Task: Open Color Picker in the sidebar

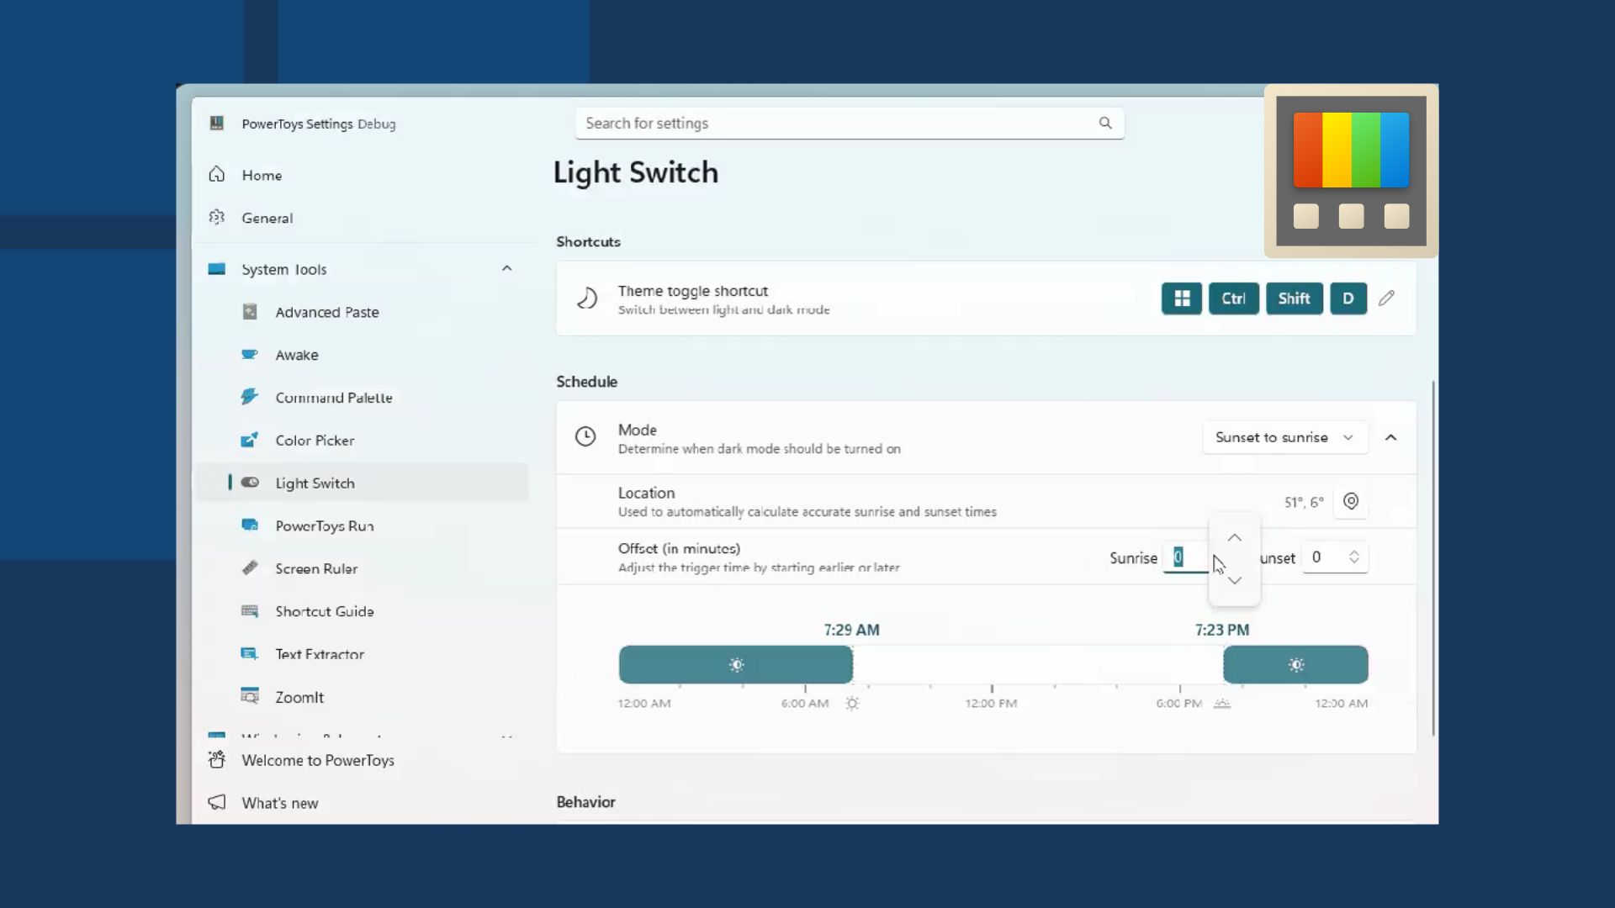Action: pyautogui.click(x=315, y=441)
